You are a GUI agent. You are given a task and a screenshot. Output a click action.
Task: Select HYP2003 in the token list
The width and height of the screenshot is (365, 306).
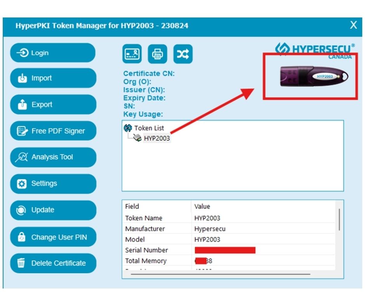click(x=157, y=138)
